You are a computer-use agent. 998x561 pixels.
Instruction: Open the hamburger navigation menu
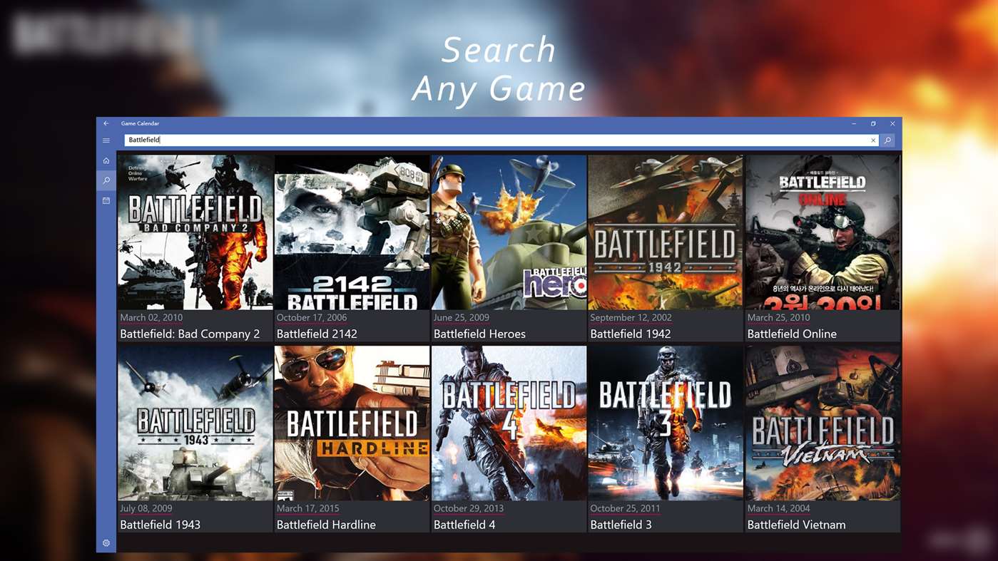pos(106,140)
